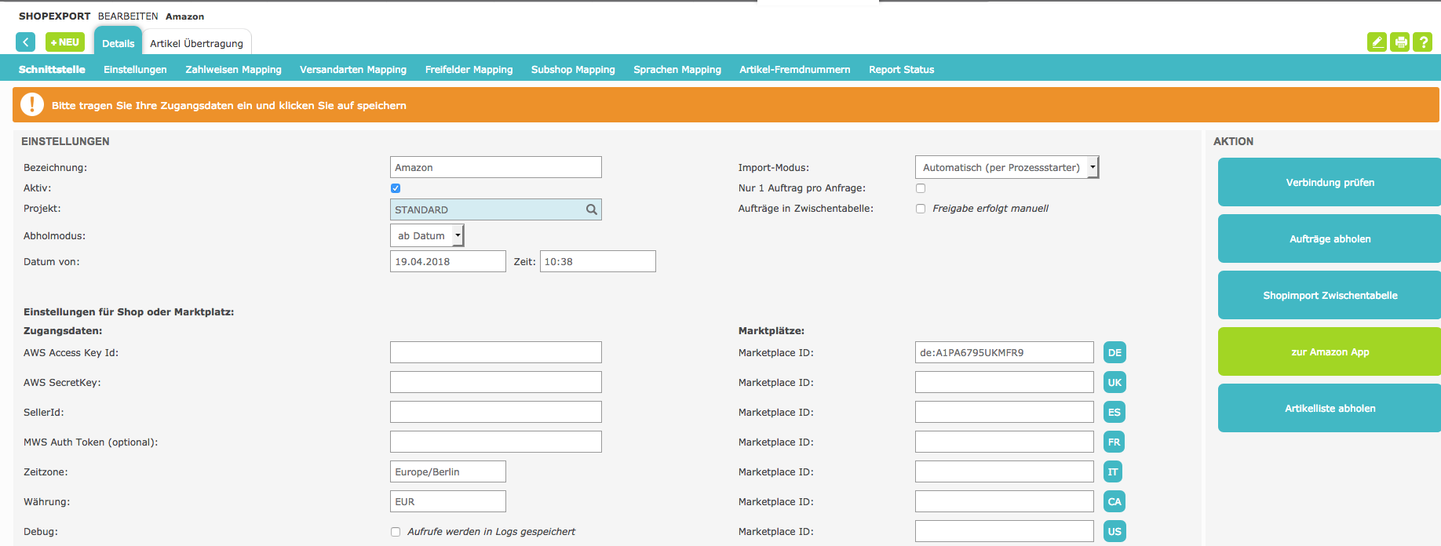Toggle the Debug logging checkbox

coord(396,532)
